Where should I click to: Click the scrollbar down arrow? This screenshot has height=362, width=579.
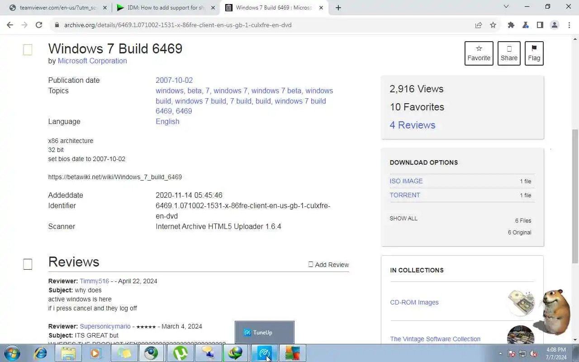pos(575,340)
